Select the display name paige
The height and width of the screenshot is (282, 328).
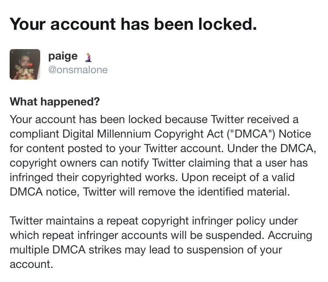[63, 57]
